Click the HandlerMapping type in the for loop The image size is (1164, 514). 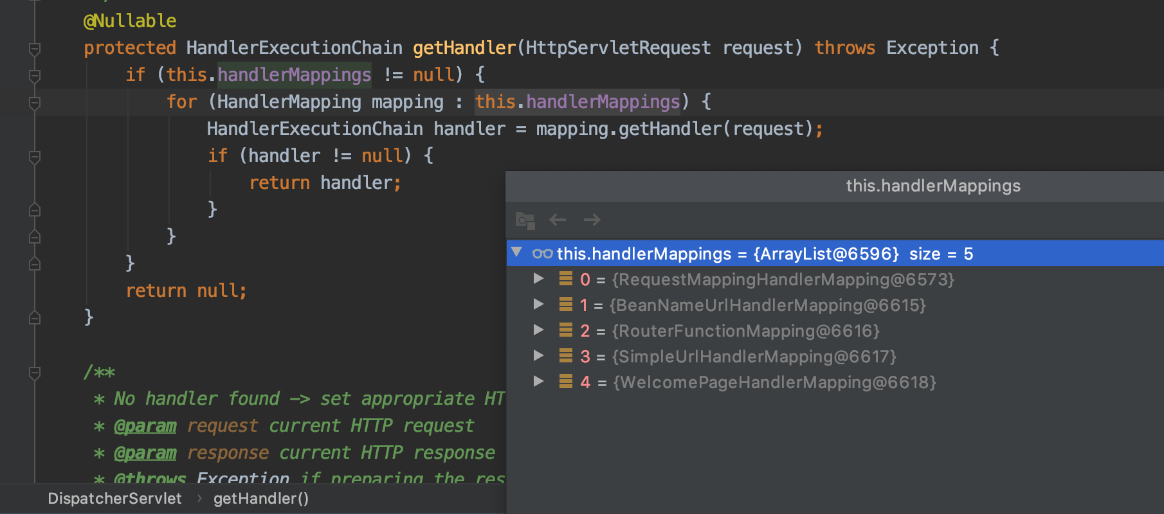[x=289, y=102]
